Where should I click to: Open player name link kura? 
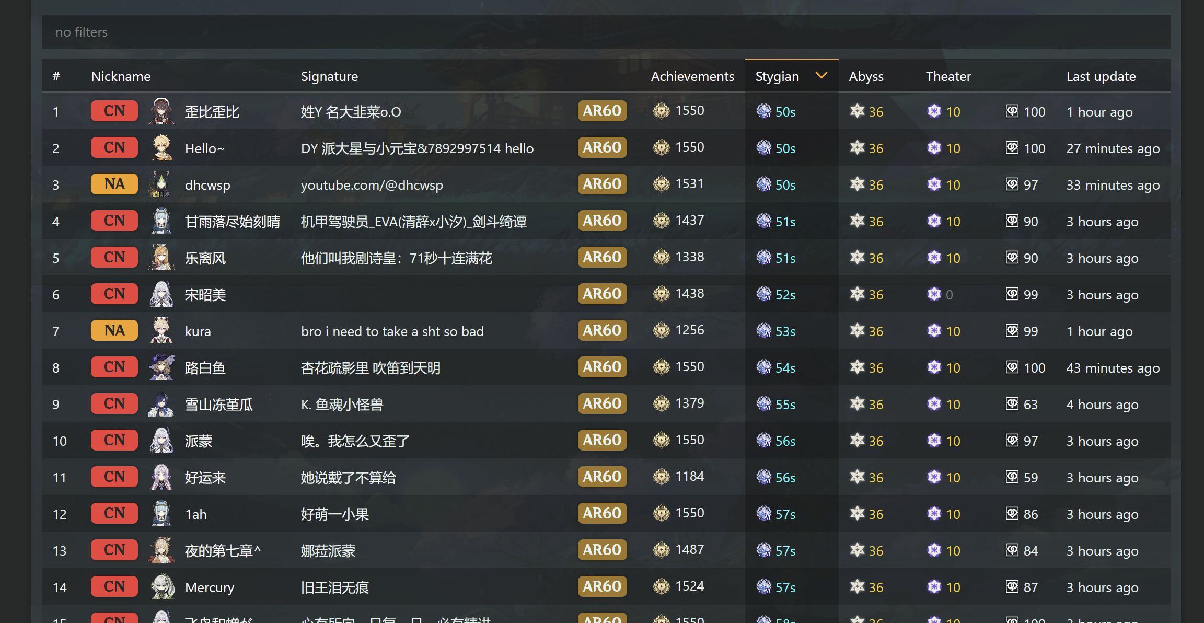pyautogui.click(x=198, y=331)
